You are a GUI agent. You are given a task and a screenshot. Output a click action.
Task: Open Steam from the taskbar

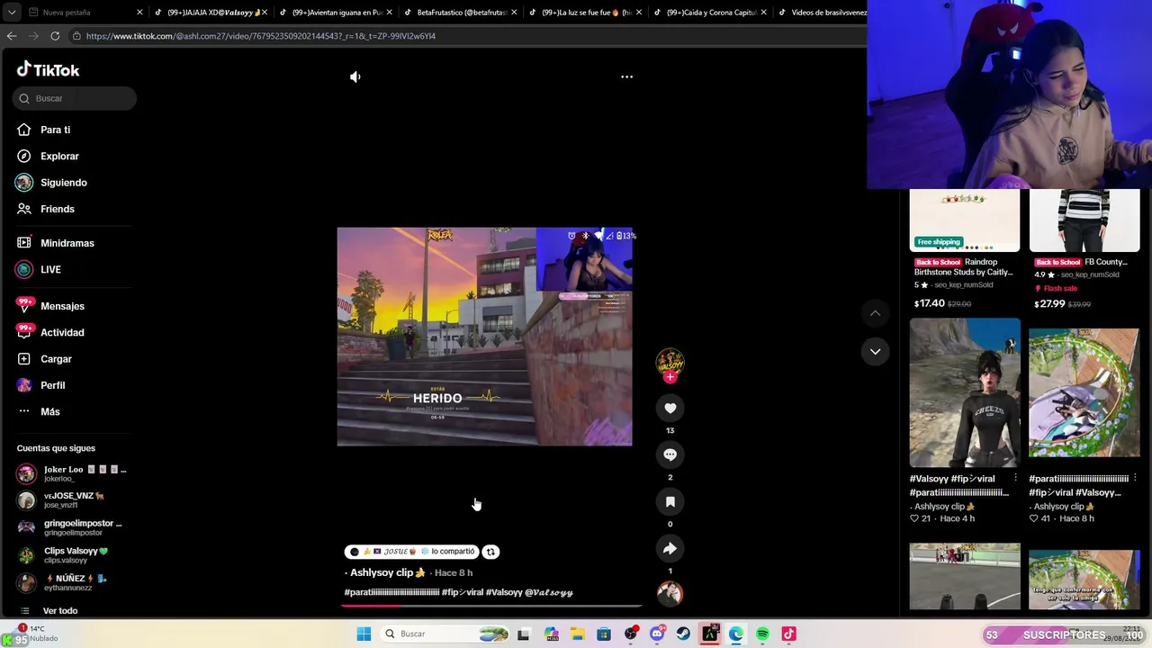tap(683, 634)
